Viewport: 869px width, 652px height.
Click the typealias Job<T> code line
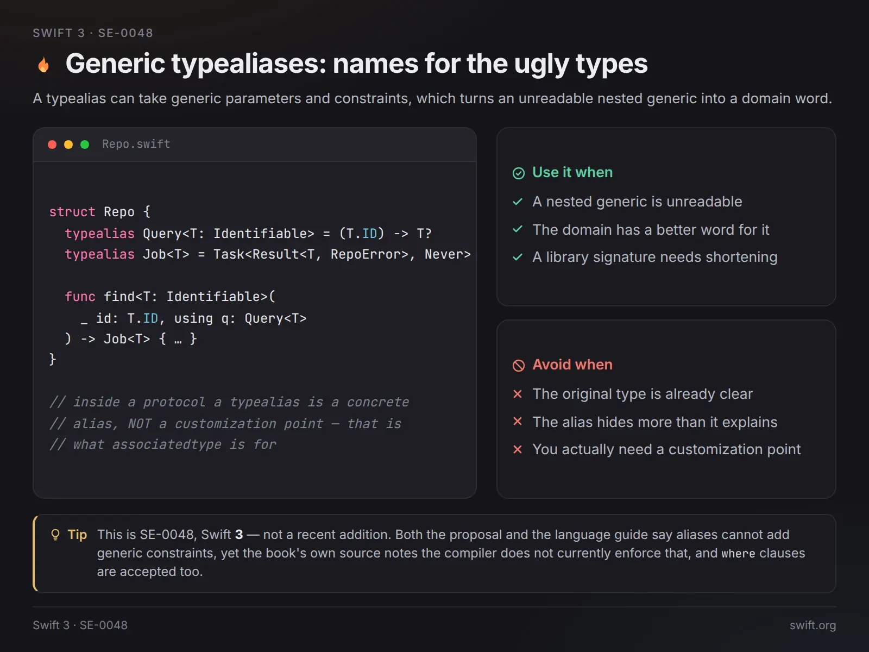(x=268, y=254)
